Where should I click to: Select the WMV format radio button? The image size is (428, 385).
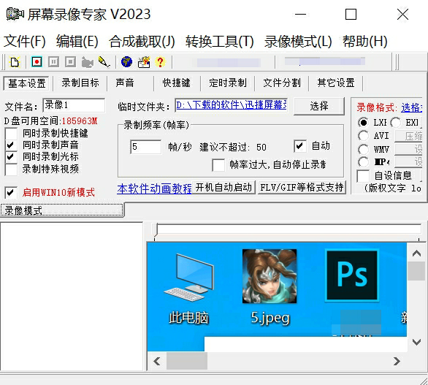(363, 149)
